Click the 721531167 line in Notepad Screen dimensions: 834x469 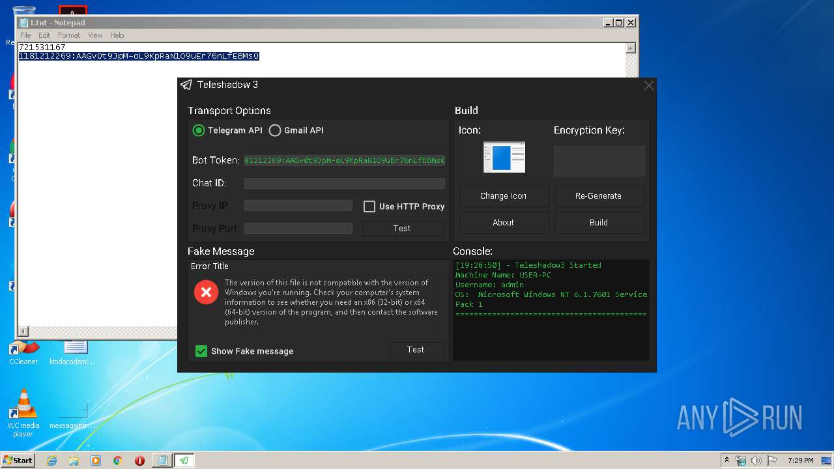[42, 48]
